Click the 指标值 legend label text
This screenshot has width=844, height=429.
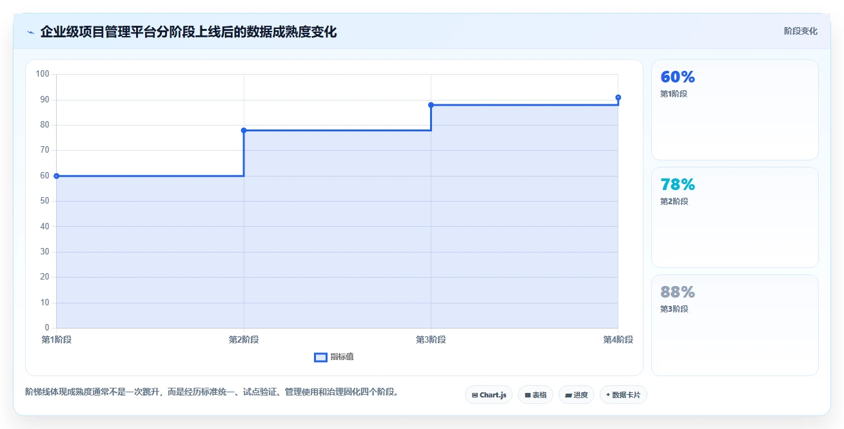pos(342,357)
